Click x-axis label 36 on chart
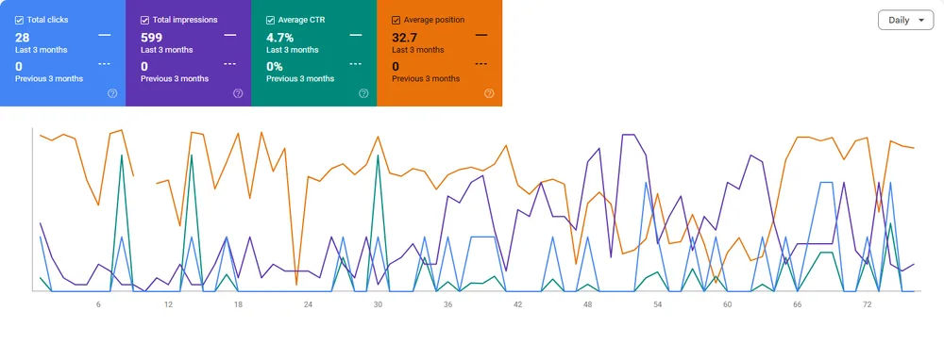Image resolution: width=944 pixels, height=344 pixels. [x=447, y=305]
